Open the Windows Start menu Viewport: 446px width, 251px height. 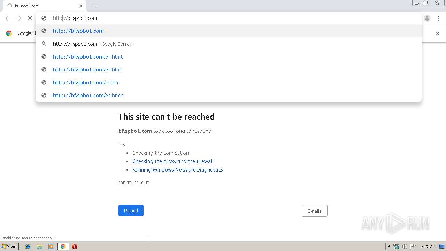[9, 246]
